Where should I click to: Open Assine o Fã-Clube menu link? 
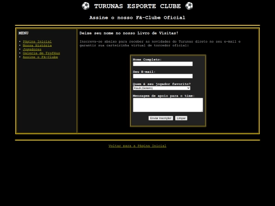[x=40, y=57]
